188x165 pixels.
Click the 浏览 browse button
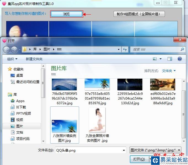pos(66,14)
